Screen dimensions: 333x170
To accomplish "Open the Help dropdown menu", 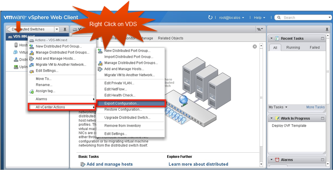I will pos(259,17).
